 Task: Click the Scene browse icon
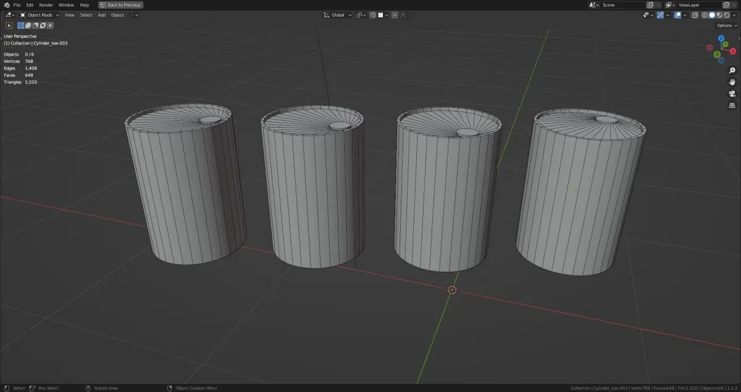pyautogui.click(x=595, y=5)
